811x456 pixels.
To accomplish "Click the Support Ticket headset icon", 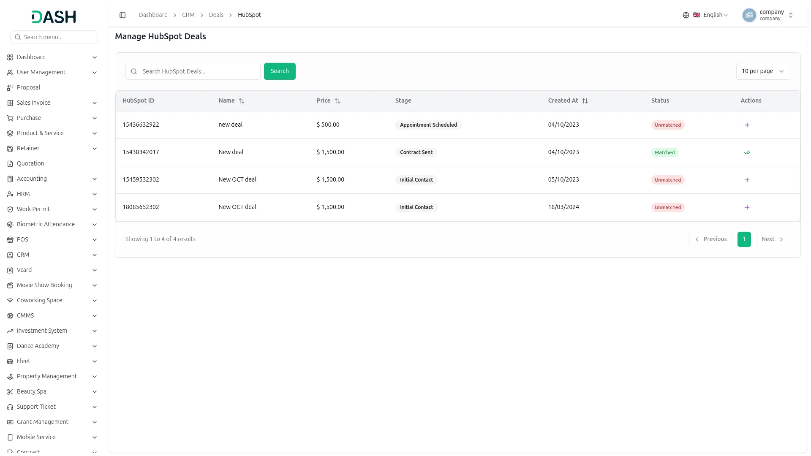I will point(10,407).
